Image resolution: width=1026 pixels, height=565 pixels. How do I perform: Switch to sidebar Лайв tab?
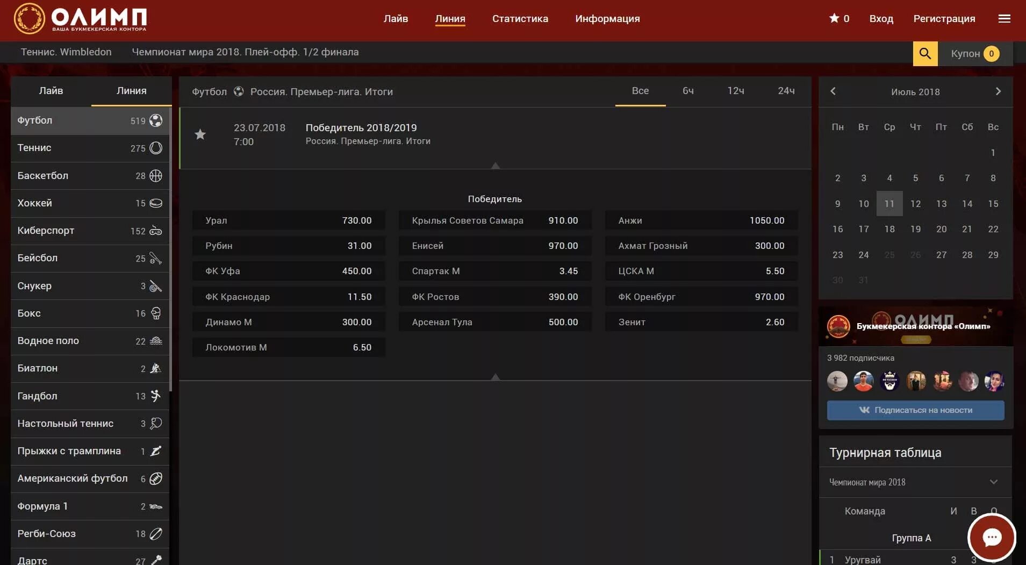point(51,91)
